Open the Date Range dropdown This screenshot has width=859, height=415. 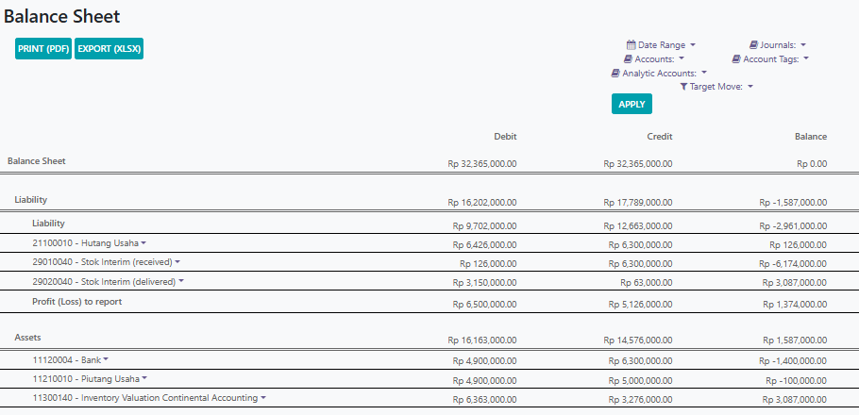pos(661,45)
